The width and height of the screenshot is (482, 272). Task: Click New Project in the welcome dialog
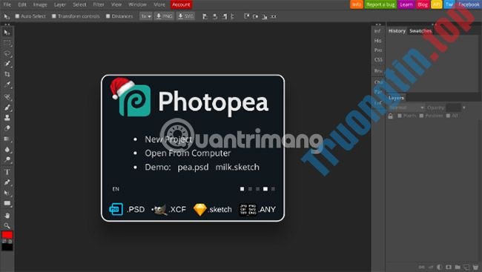click(x=168, y=139)
